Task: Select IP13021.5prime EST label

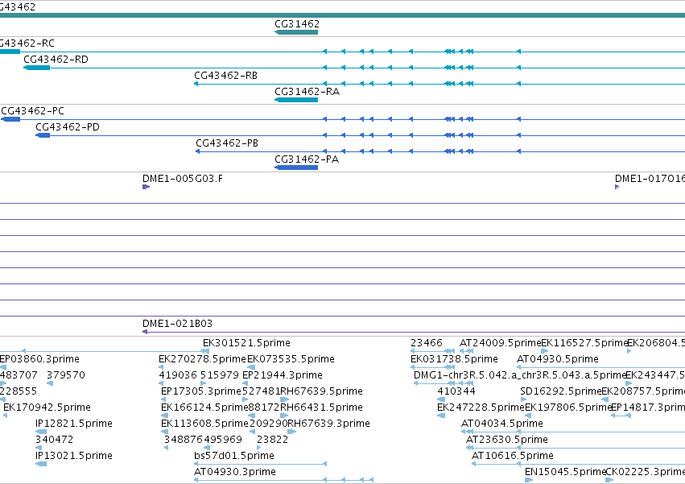Action: pyautogui.click(x=74, y=457)
